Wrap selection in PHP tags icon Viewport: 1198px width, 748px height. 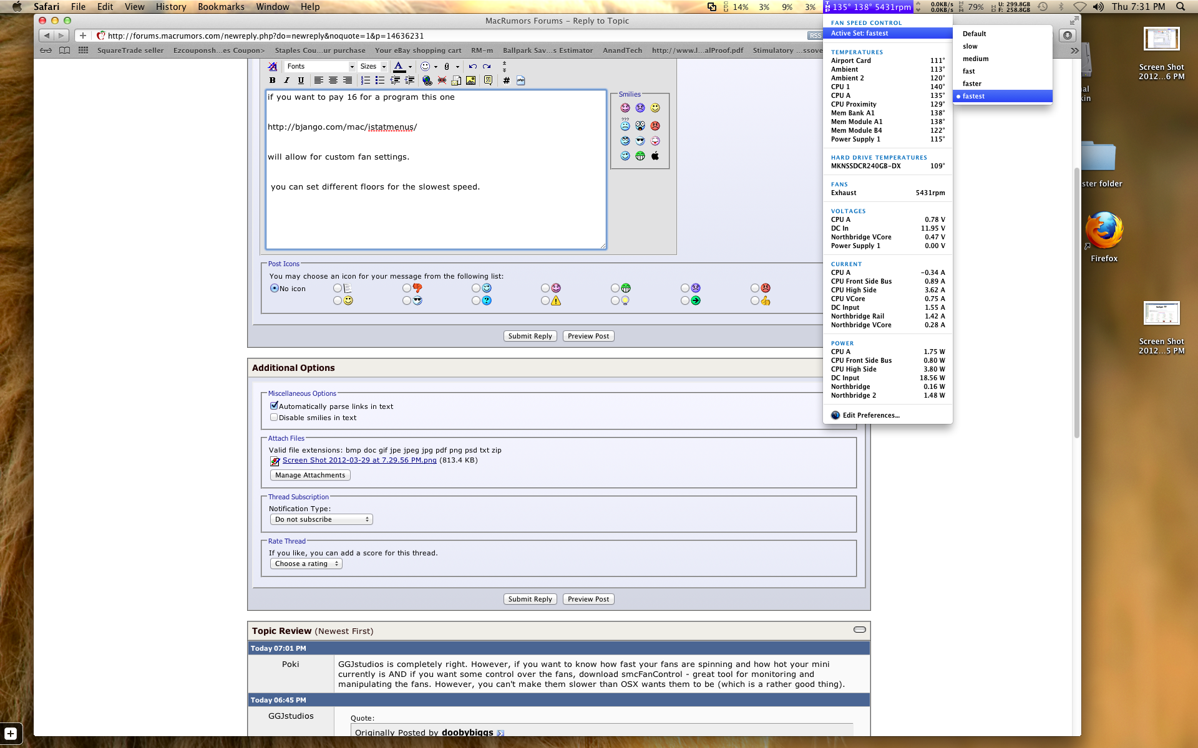point(521,80)
